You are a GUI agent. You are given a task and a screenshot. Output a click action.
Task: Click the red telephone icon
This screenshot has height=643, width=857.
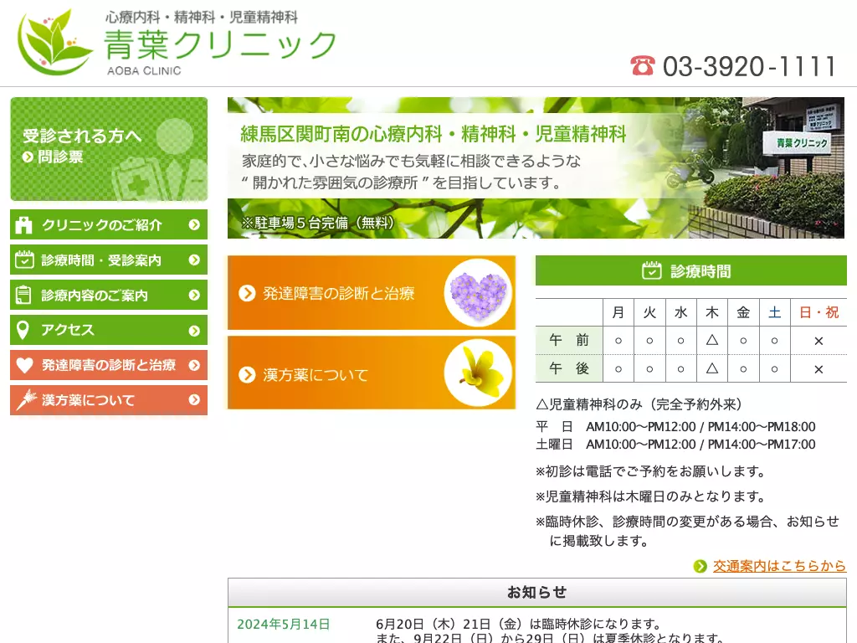[x=643, y=66]
